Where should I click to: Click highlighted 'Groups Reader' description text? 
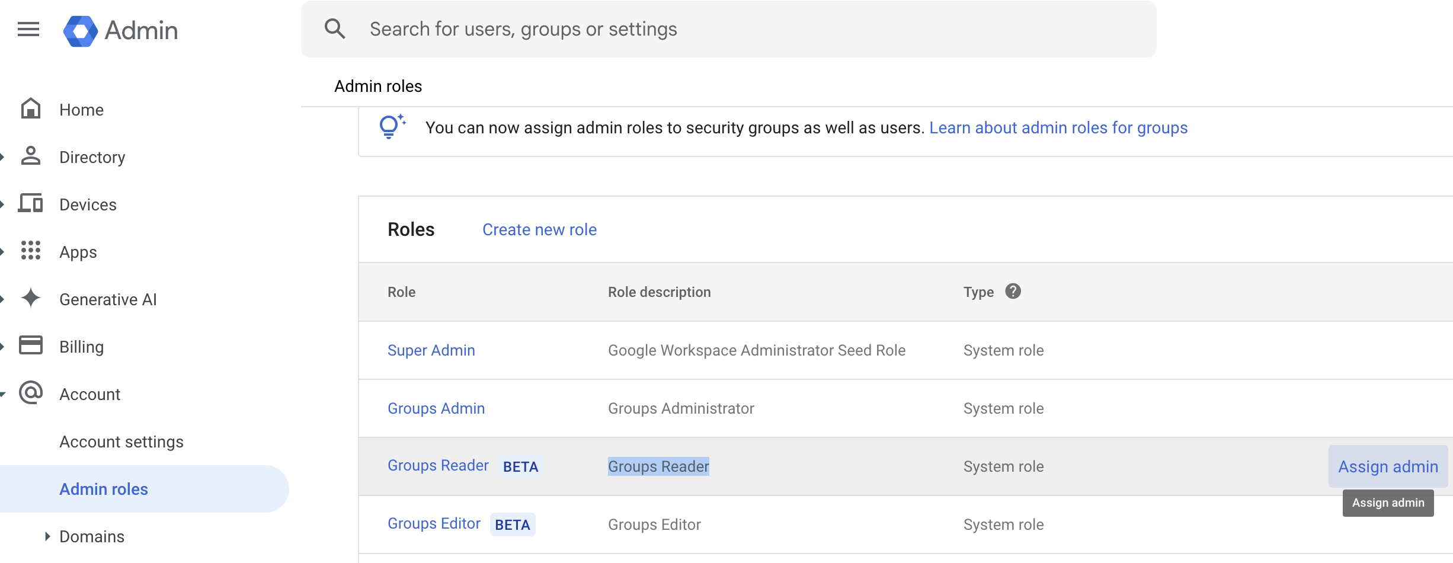point(658,466)
